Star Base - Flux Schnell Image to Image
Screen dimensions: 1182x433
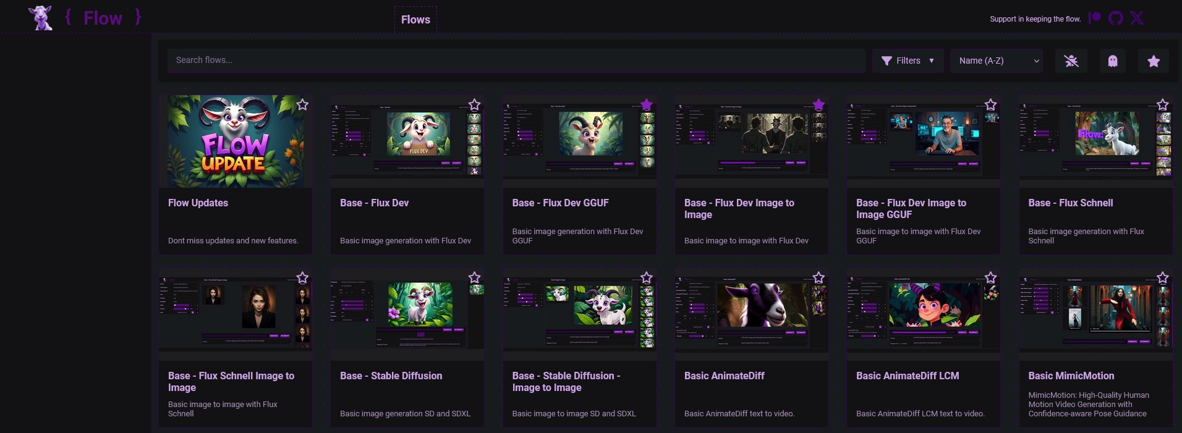[302, 277]
